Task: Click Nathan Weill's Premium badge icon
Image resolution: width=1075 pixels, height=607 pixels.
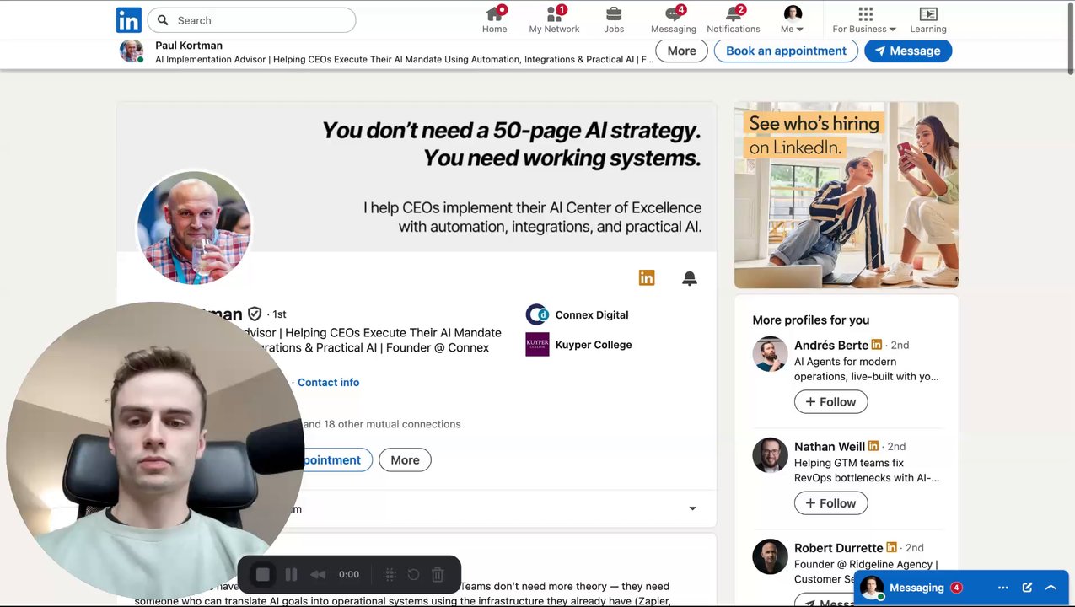Action: [873, 446]
